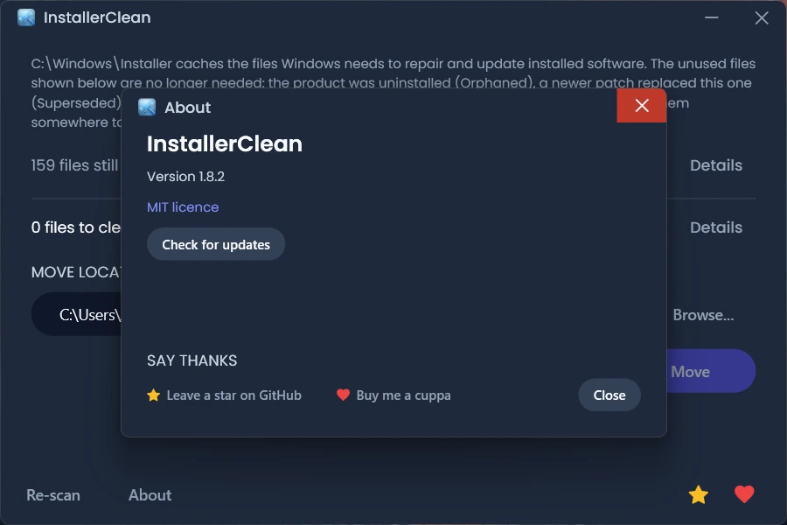Click Buy me a cuppa link
The width and height of the screenshot is (787, 525).
(x=393, y=395)
